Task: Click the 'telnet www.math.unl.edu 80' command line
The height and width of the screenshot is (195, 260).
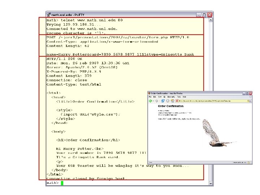Action: pos(91,20)
